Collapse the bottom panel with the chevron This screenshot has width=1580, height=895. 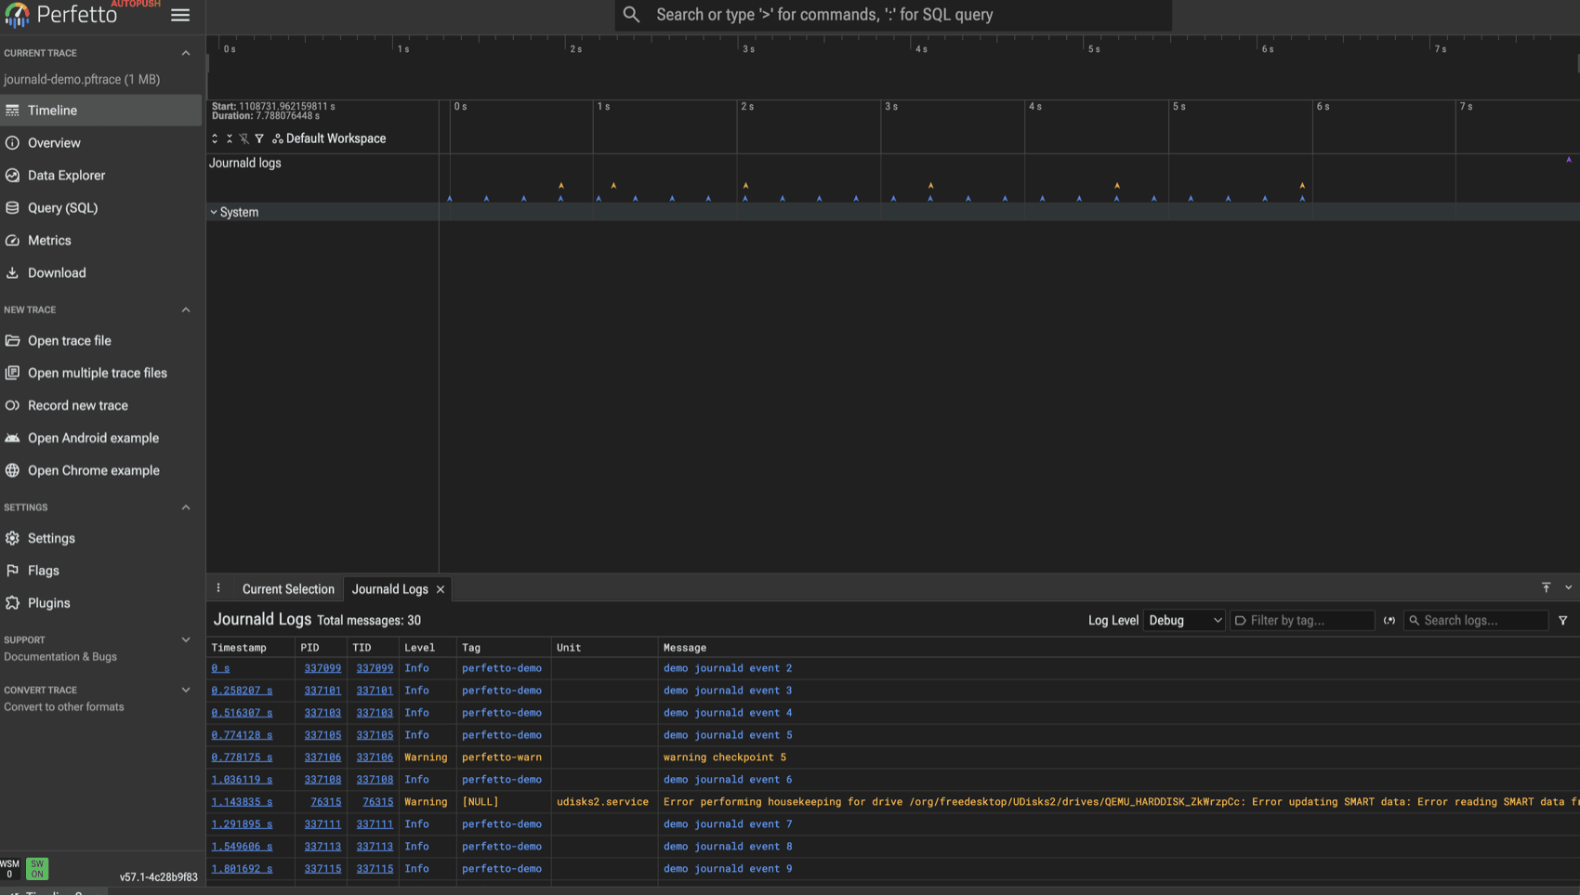pyautogui.click(x=1569, y=587)
